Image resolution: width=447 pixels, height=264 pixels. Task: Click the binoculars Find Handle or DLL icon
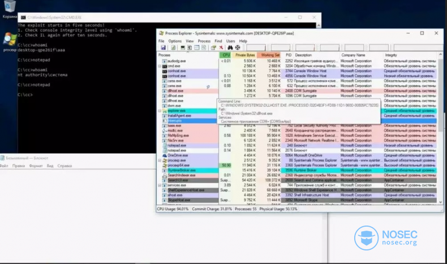click(230, 47)
